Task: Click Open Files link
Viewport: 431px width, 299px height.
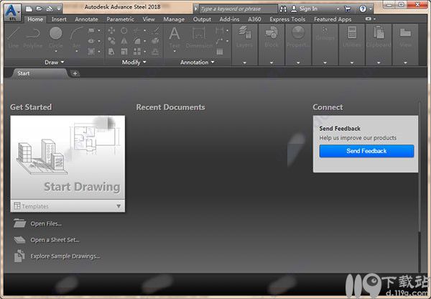Action: pos(46,224)
